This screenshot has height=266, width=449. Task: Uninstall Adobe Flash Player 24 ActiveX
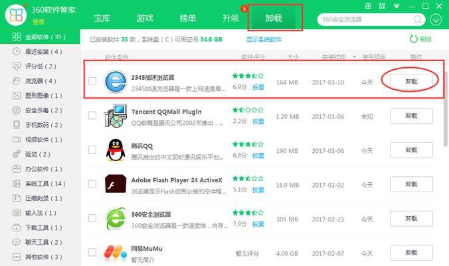(411, 184)
